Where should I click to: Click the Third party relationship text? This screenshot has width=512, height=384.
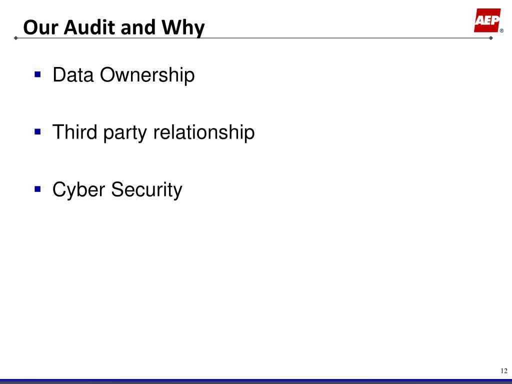click(153, 132)
